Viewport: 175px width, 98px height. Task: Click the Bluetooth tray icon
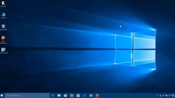click(164, 96)
